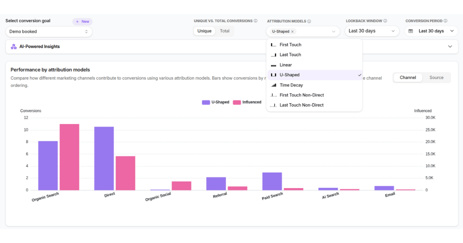The image size is (463, 243).
Task: Choose Time Decay attribution model
Action: pyautogui.click(x=314, y=85)
